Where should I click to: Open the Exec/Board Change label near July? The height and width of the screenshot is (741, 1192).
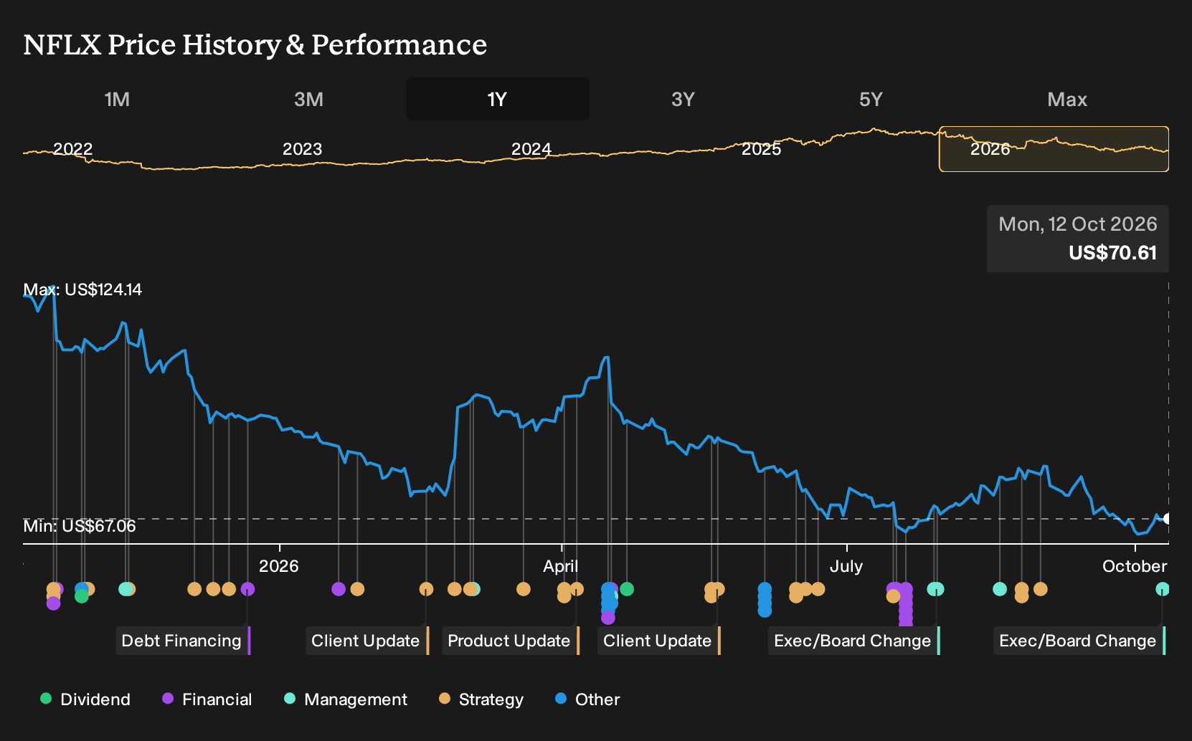coord(853,641)
